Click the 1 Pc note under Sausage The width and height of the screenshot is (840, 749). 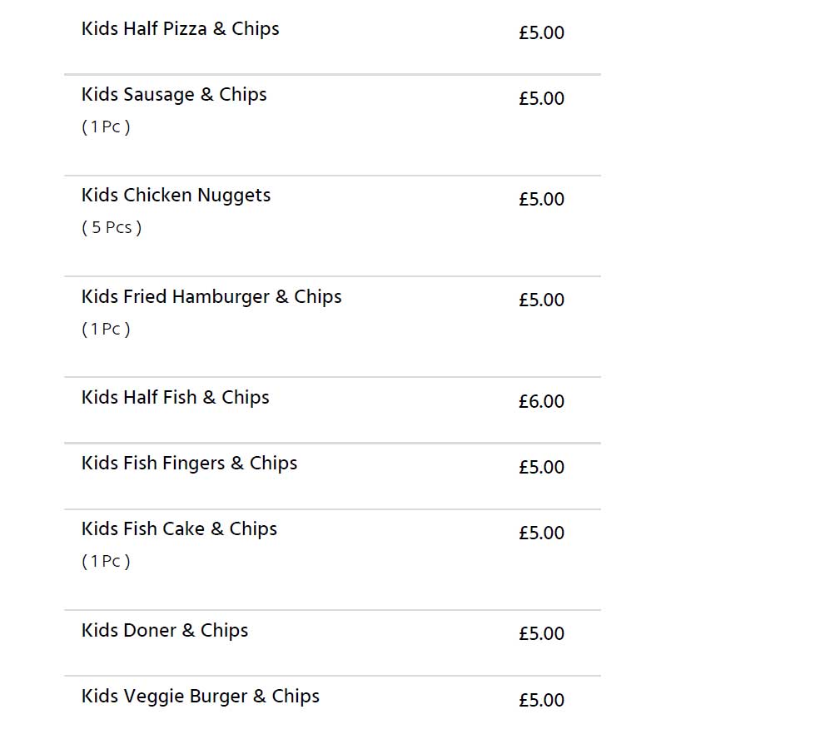click(106, 126)
